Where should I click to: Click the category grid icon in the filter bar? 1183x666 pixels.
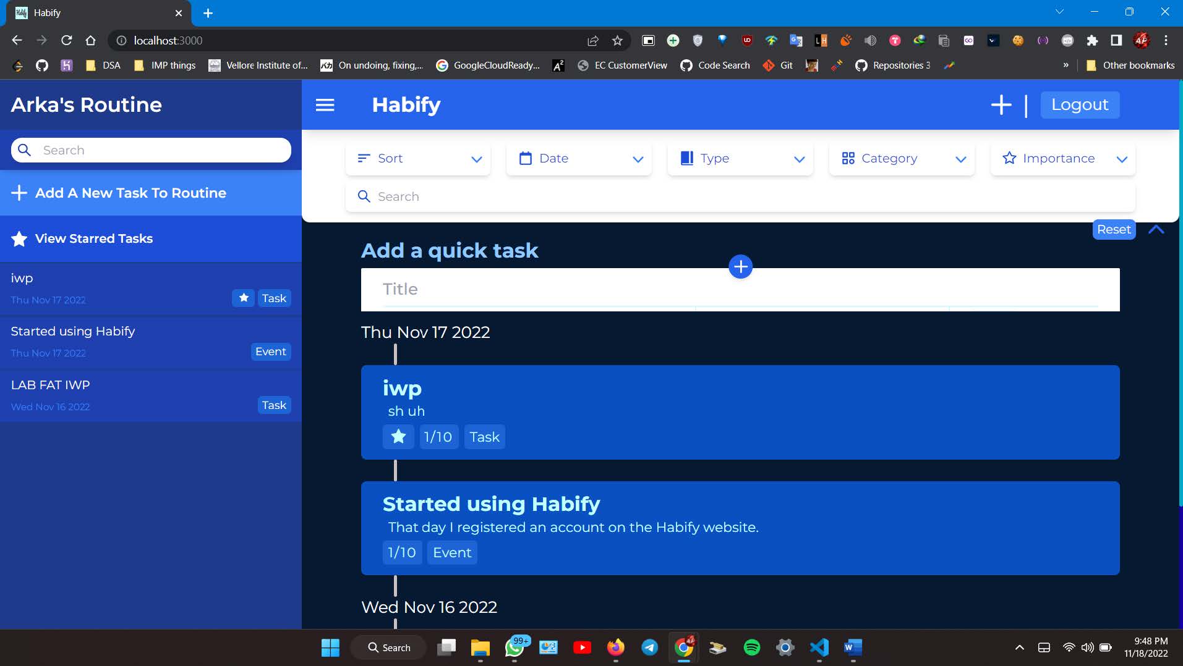point(848,158)
